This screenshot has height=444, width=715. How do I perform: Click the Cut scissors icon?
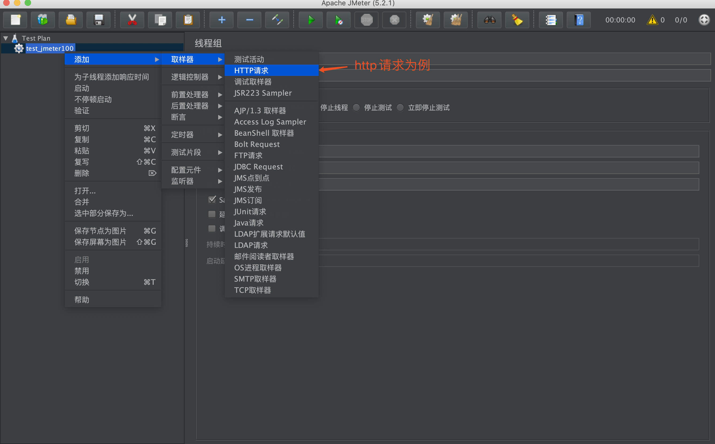(132, 20)
